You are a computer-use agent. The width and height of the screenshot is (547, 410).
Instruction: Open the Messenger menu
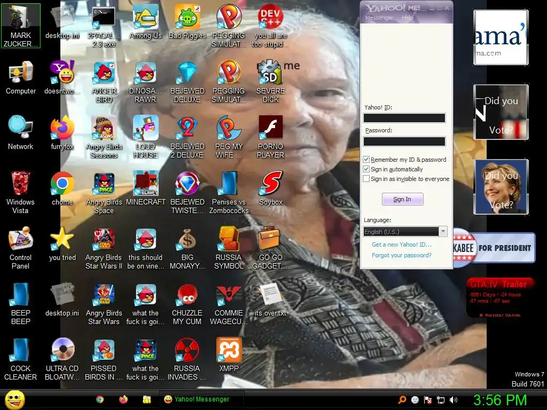coord(379,18)
